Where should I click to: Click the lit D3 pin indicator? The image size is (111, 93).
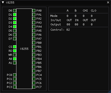coord(15,23)
